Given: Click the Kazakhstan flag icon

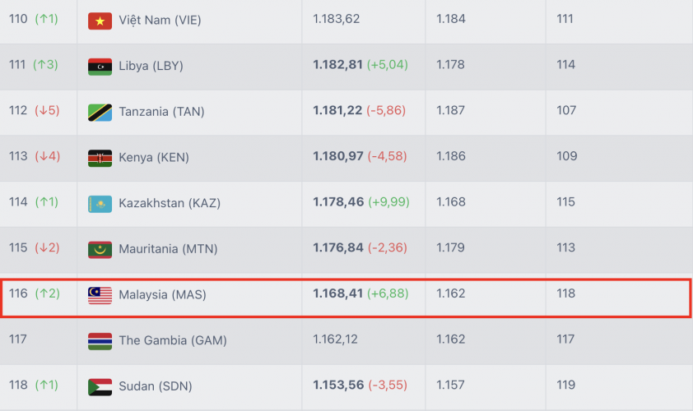Looking at the screenshot, I should pos(100,203).
